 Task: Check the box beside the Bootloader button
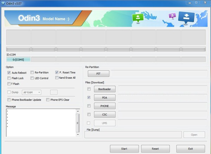[x=89, y=89]
